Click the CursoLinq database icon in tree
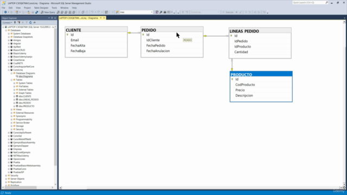 point(11,70)
